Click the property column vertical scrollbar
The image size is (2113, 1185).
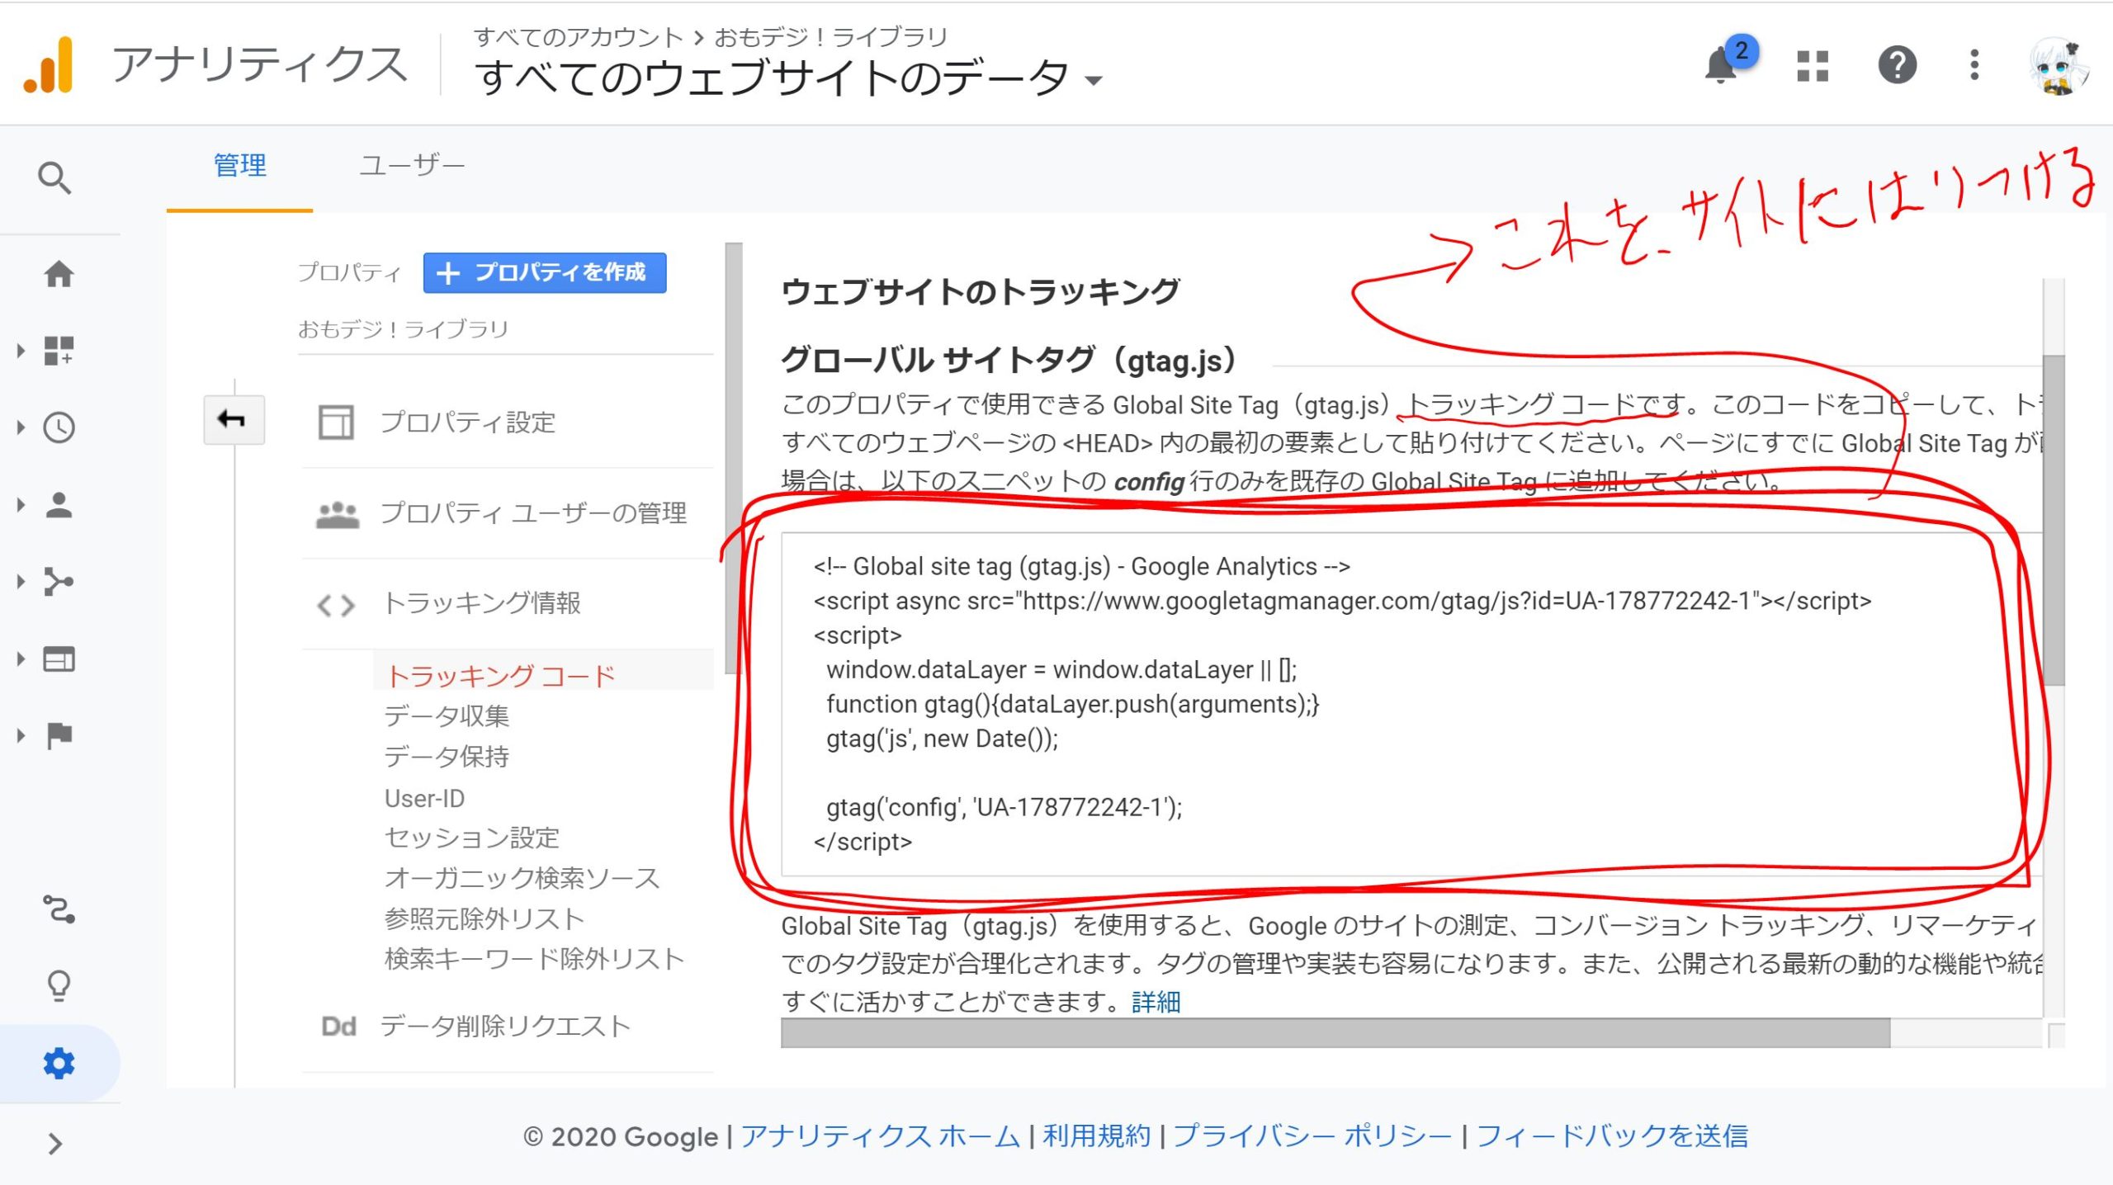coord(734,458)
